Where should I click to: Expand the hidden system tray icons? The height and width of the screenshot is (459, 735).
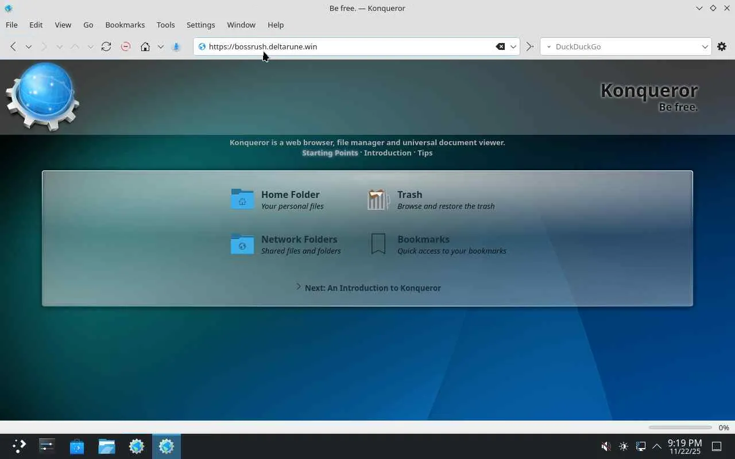pos(657,446)
